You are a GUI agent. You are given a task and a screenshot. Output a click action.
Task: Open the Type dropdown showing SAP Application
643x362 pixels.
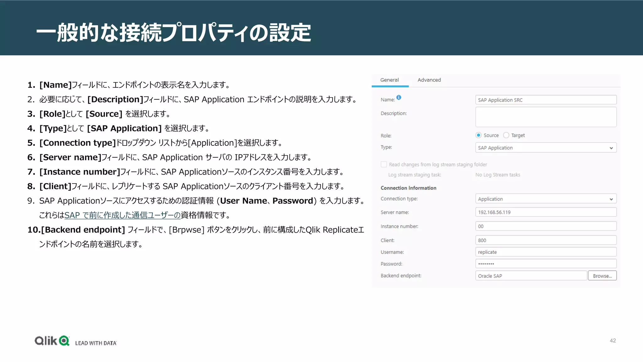pos(546,148)
